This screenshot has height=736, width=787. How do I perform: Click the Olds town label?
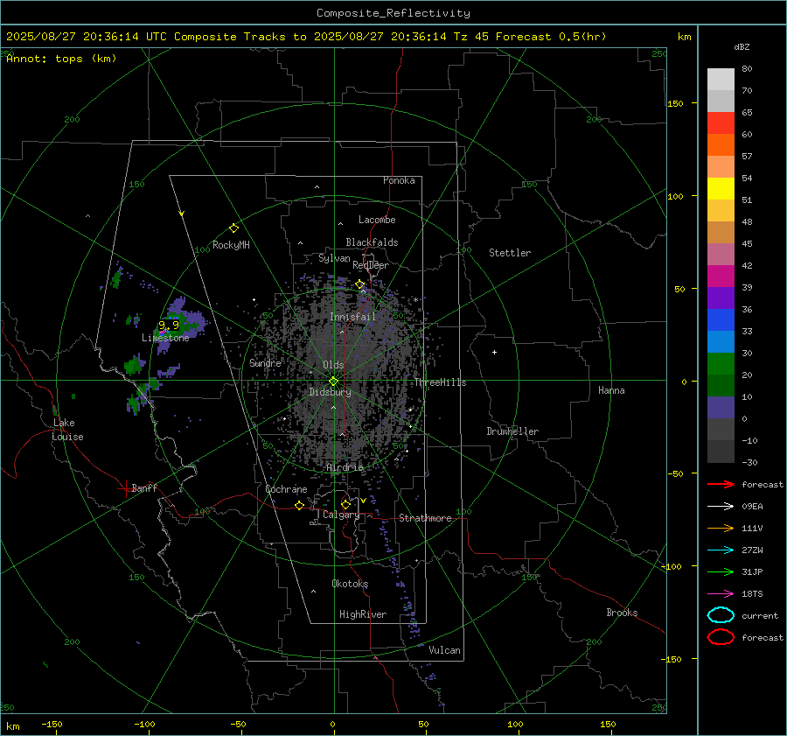[333, 365]
